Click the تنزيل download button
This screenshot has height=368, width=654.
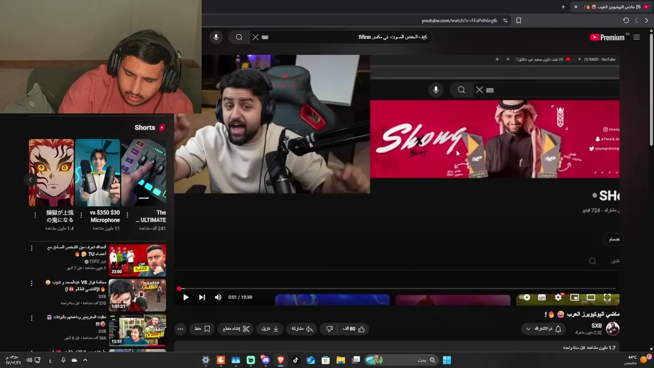(270, 329)
